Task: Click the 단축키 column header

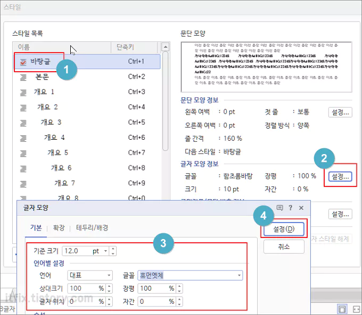Action: pos(134,47)
